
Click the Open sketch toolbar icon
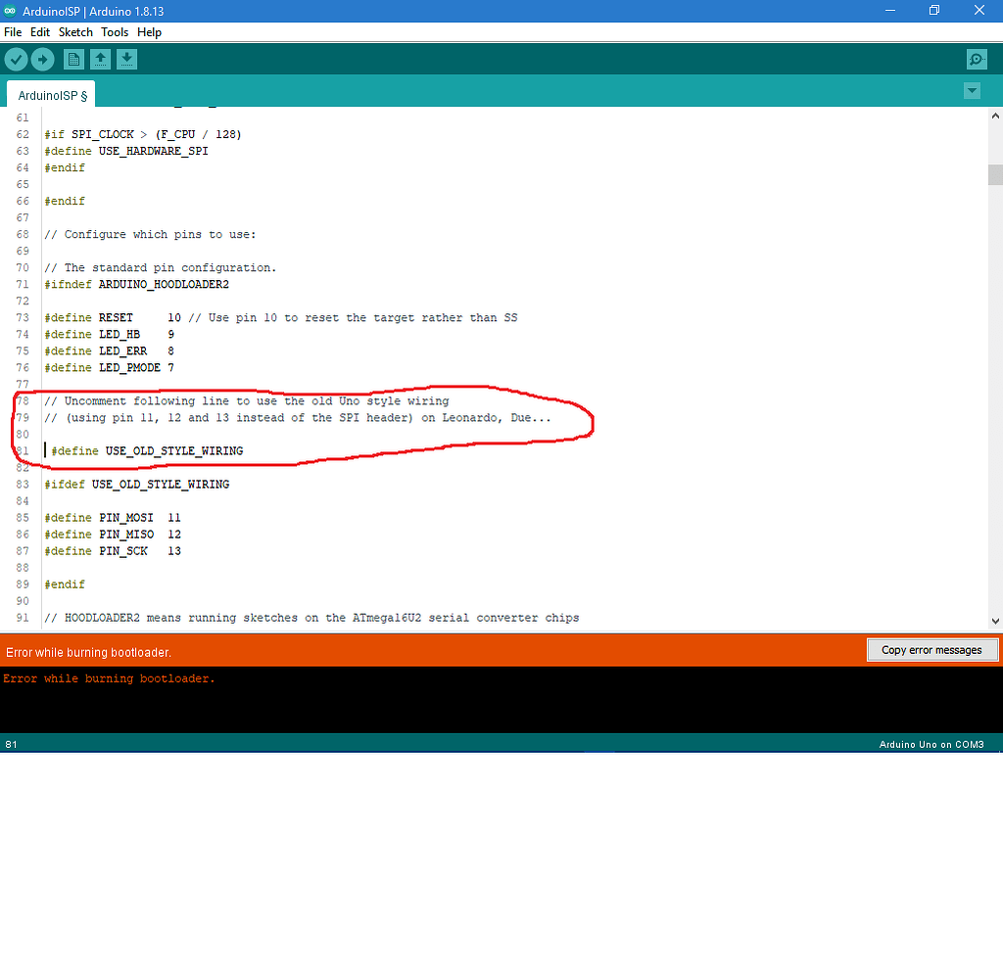(100, 59)
